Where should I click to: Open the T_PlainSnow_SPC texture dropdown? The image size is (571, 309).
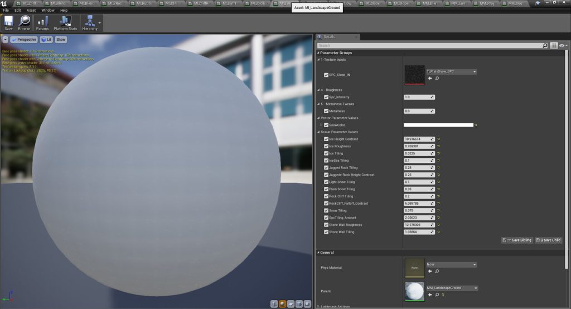pos(451,72)
